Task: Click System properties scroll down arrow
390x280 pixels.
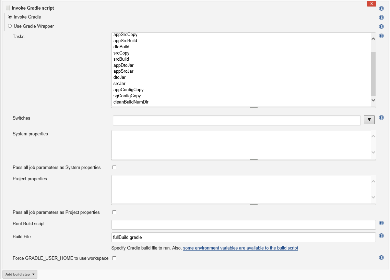Action: point(373,152)
